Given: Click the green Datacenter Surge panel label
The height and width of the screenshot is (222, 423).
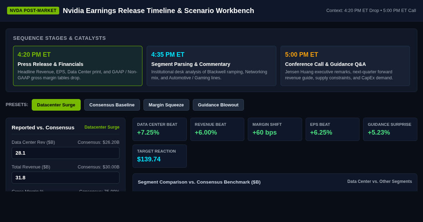Looking at the screenshot, I should [x=102, y=127].
